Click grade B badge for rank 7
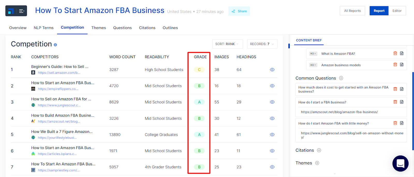Screen dimensions: 414x177 click(199, 167)
